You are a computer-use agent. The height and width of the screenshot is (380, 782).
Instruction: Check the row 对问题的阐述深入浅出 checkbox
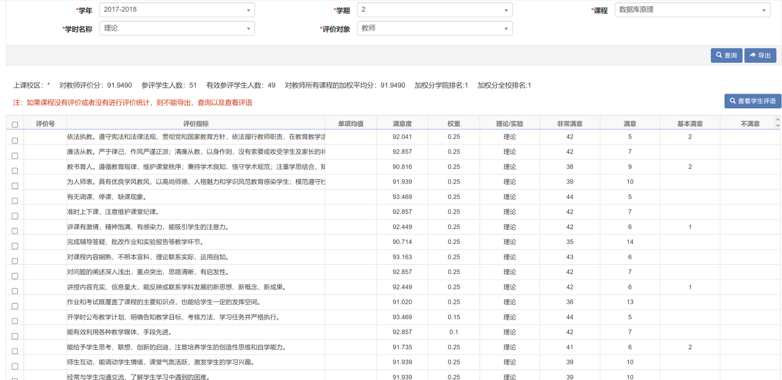pos(15,277)
